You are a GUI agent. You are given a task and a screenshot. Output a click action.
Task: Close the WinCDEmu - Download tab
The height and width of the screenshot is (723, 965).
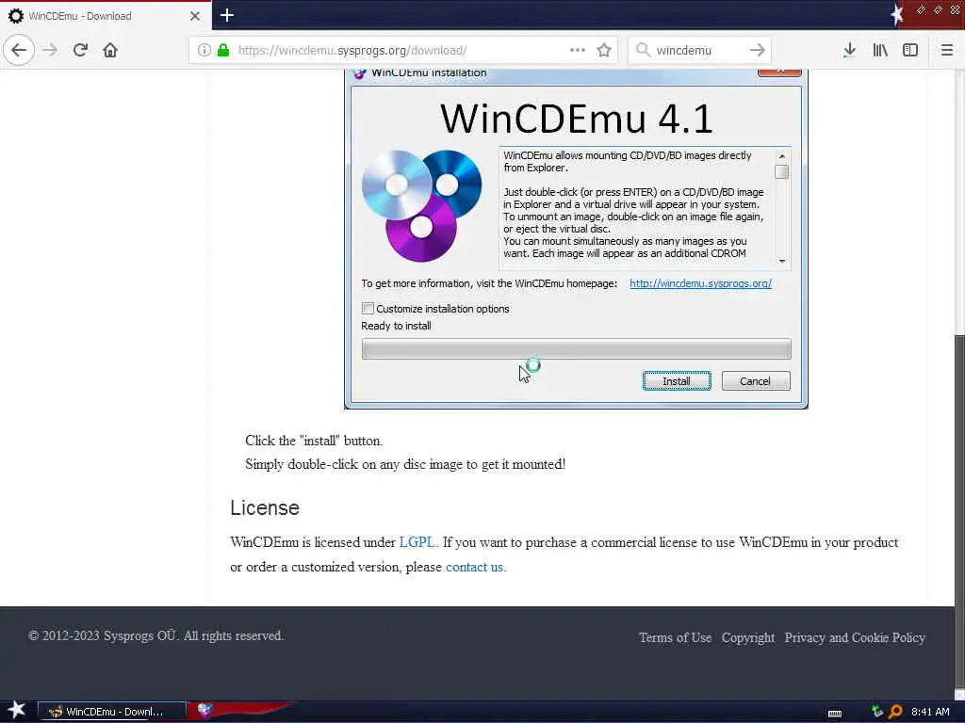pos(194,16)
